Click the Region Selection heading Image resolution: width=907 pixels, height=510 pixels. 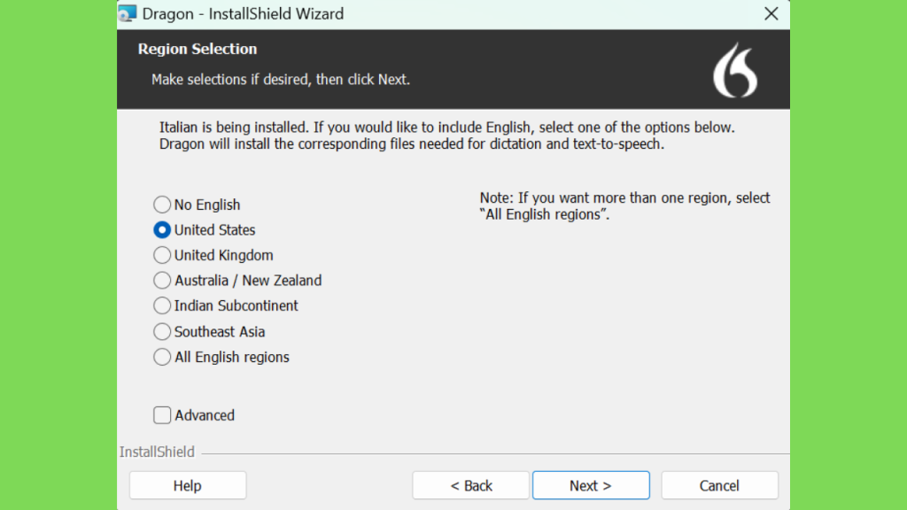coord(198,49)
